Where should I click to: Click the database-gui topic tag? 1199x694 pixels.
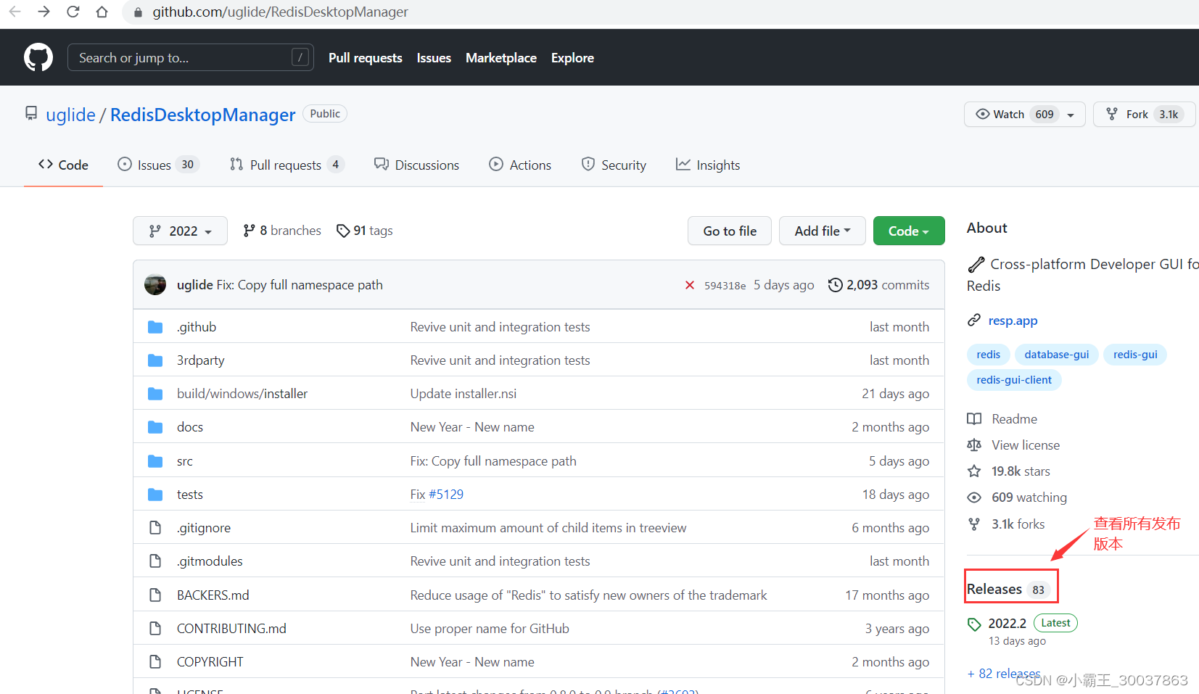point(1056,355)
